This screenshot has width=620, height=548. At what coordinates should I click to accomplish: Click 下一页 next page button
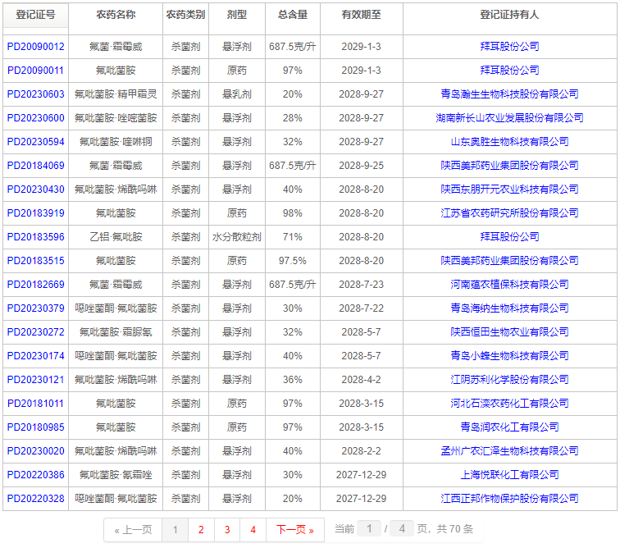click(295, 530)
